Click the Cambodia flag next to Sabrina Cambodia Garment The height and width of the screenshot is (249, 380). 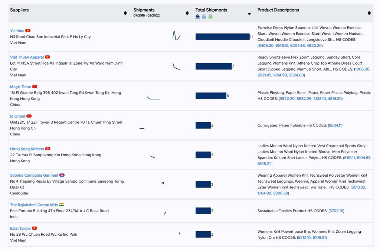tap(62, 175)
